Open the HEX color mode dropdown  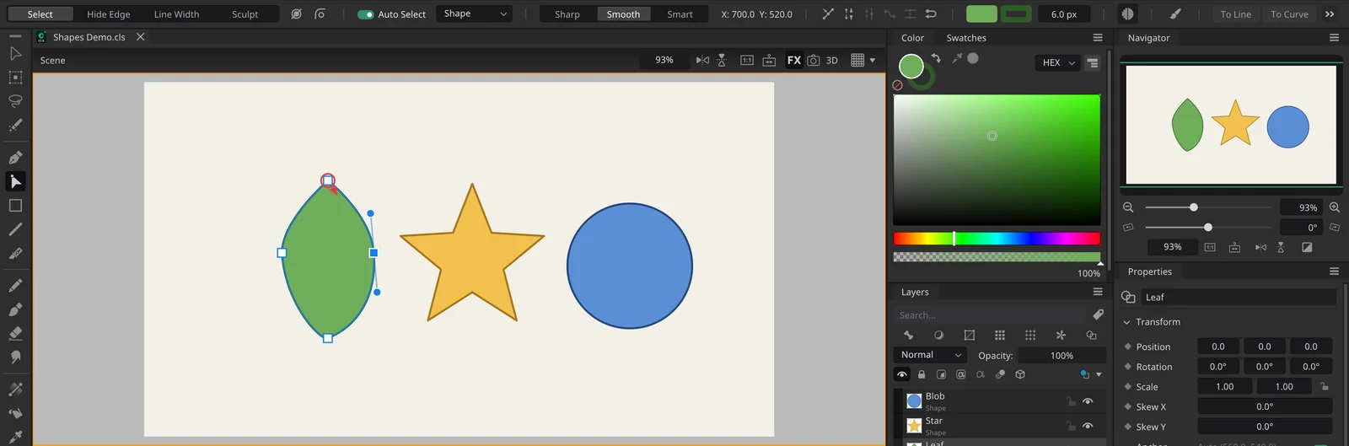[1058, 62]
